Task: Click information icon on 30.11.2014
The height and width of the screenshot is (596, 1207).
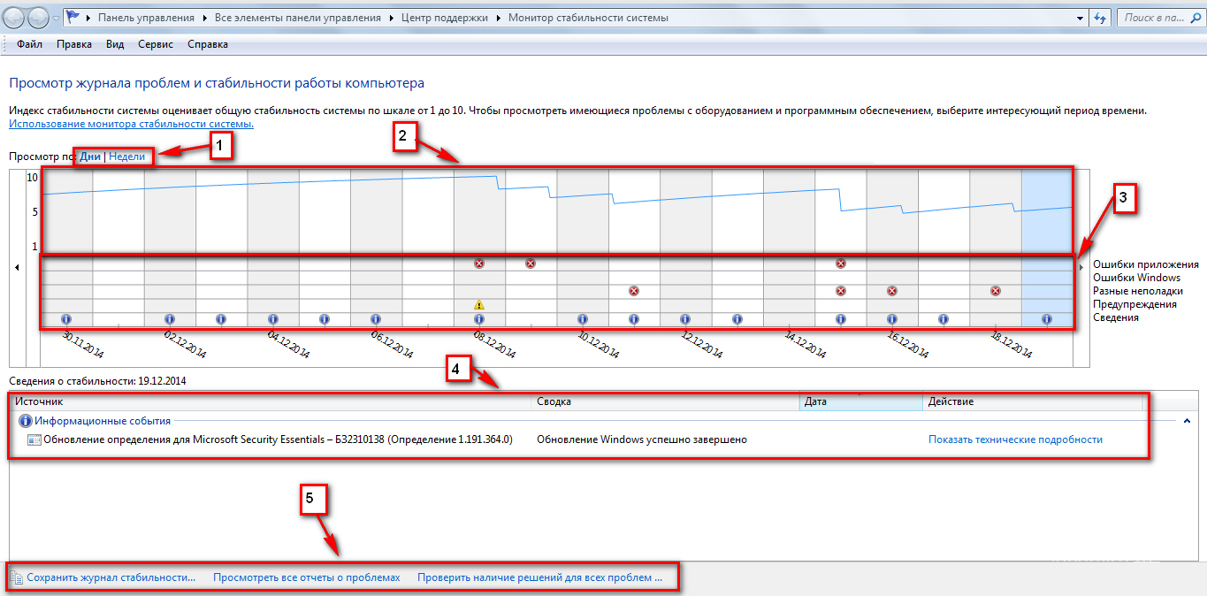Action: coord(66,318)
